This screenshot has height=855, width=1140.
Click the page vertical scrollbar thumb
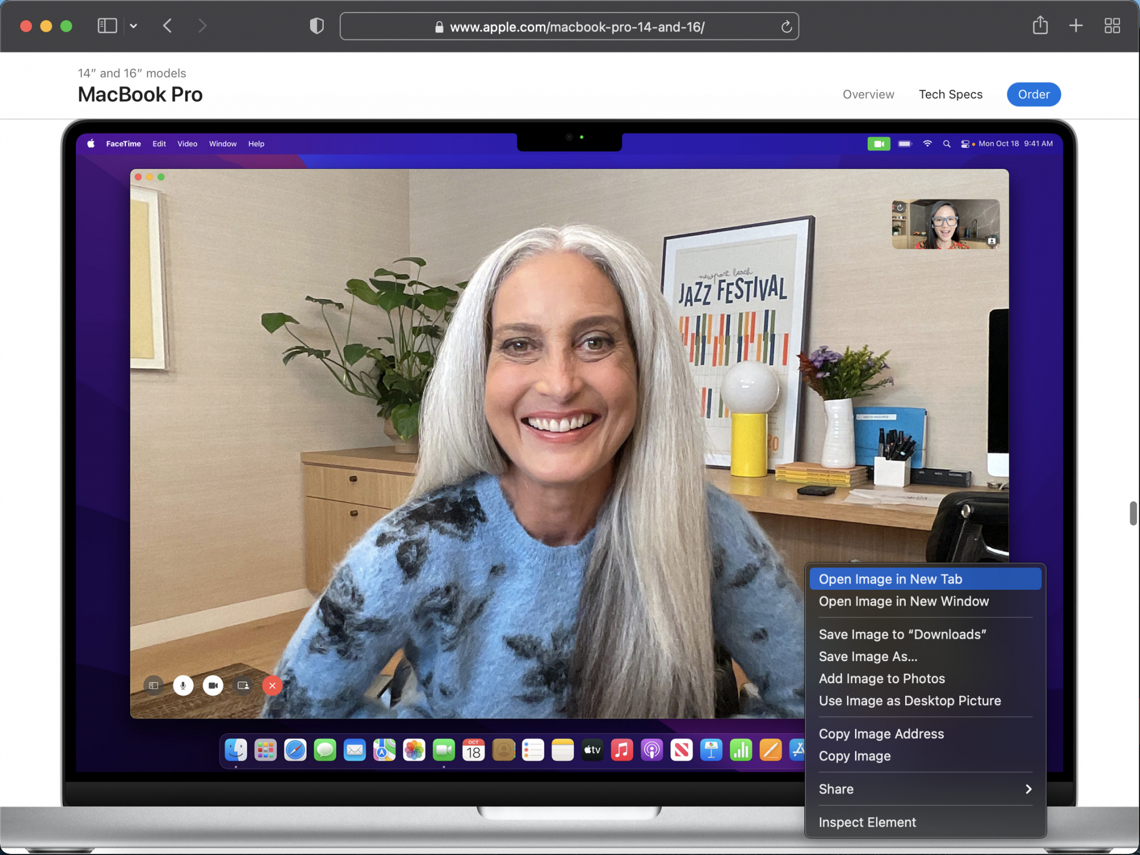[1133, 513]
